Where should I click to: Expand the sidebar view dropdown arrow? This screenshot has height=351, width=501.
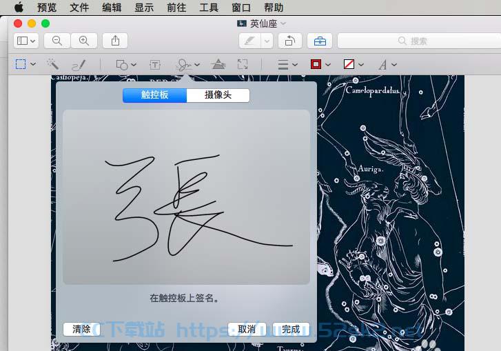[33, 41]
